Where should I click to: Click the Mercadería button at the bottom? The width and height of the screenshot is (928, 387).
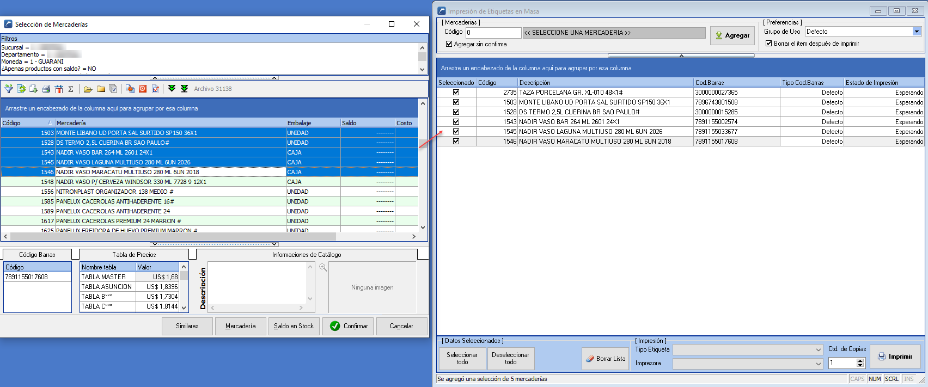click(240, 326)
